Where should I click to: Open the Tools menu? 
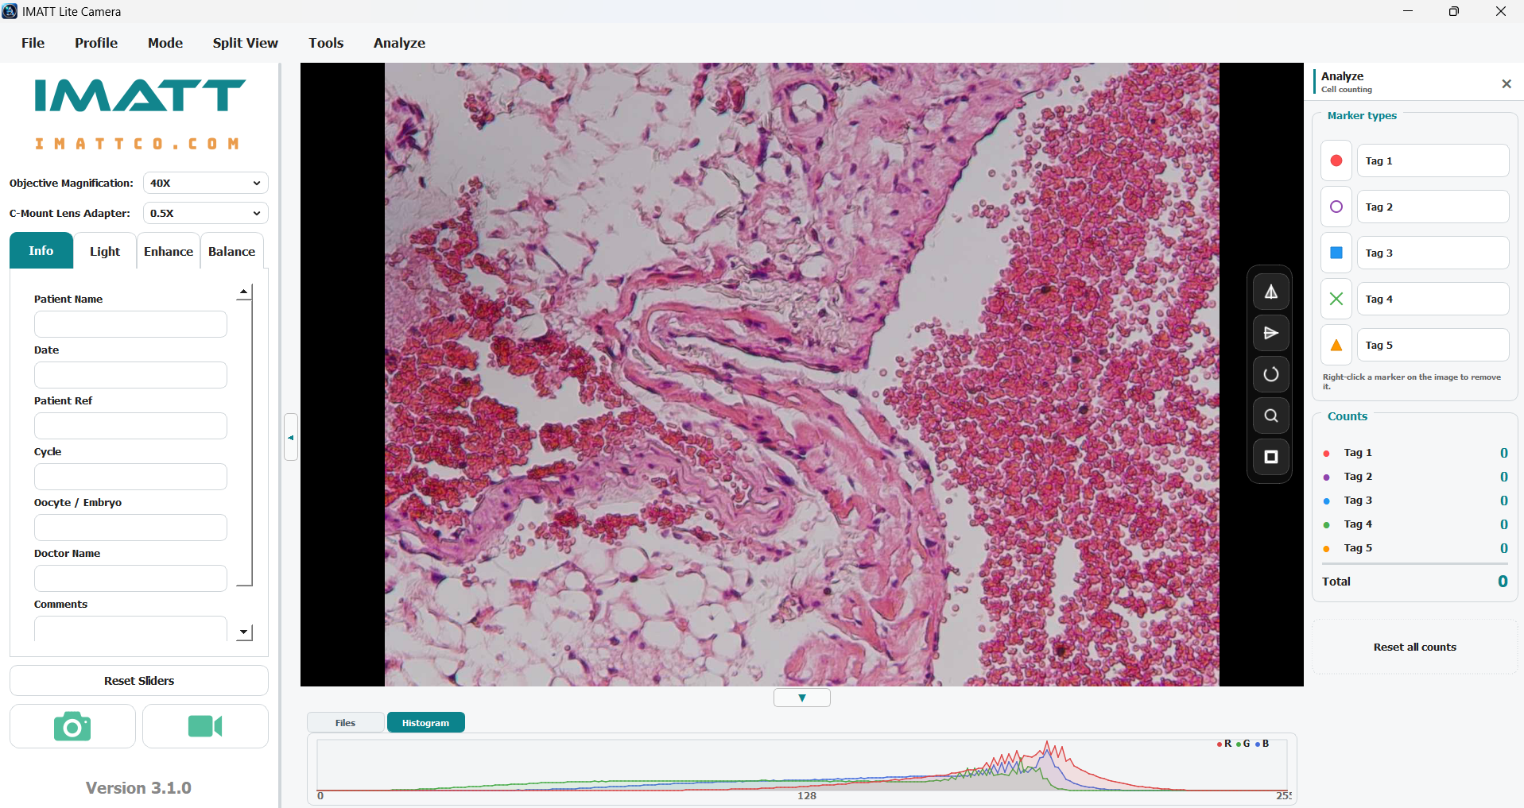326,43
